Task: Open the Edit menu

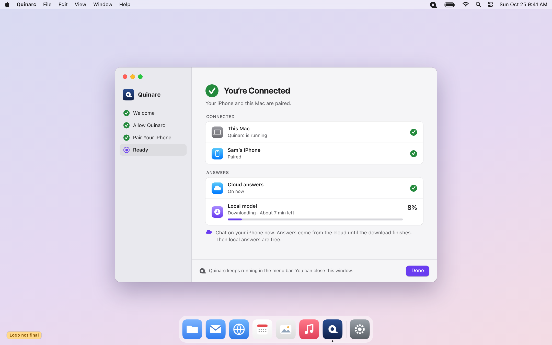Action: 63,5
